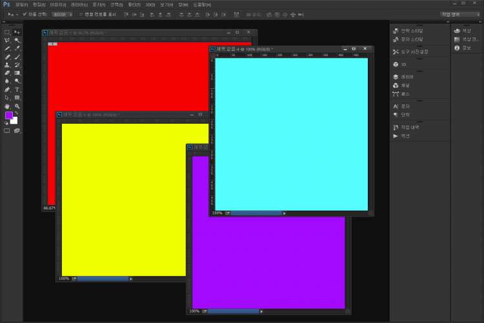Choose the Zoom magnifier tool
Screen dimensions: 484x323
[x=17, y=106]
